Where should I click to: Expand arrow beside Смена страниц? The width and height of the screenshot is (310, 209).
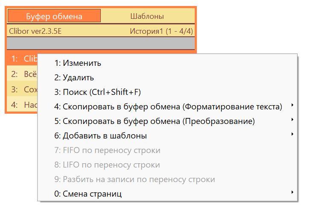click(292, 192)
